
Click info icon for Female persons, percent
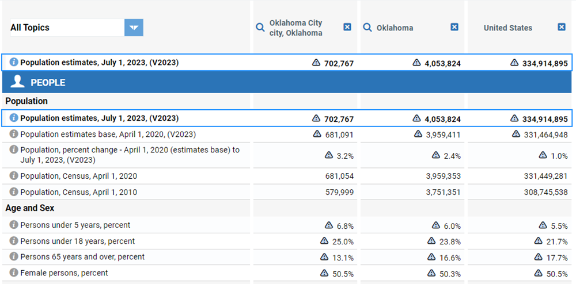(x=14, y=273)
